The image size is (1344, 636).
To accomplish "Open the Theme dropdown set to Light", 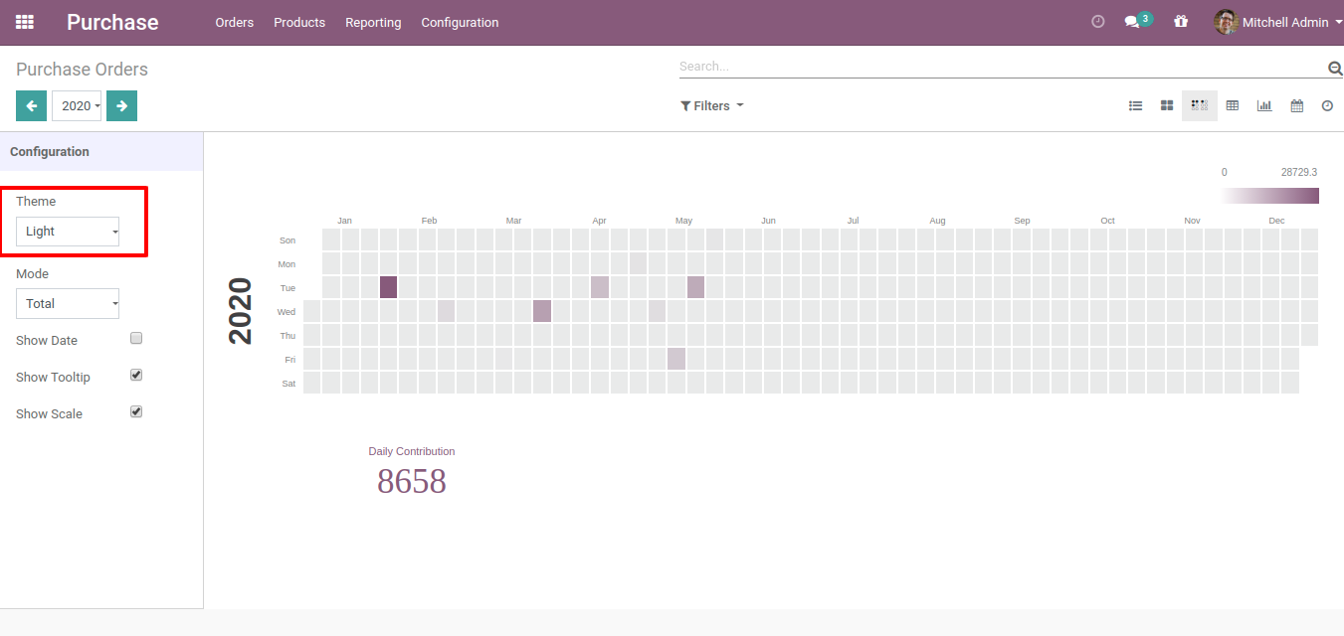I will pos(68,232).
